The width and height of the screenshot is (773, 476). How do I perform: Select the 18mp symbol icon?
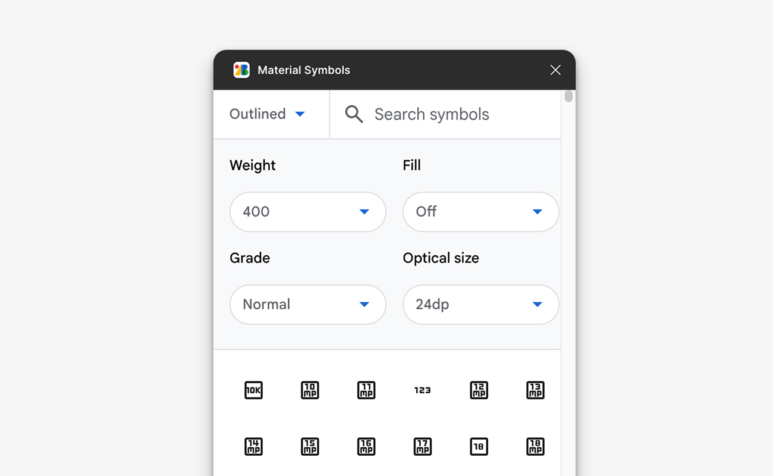535,446
